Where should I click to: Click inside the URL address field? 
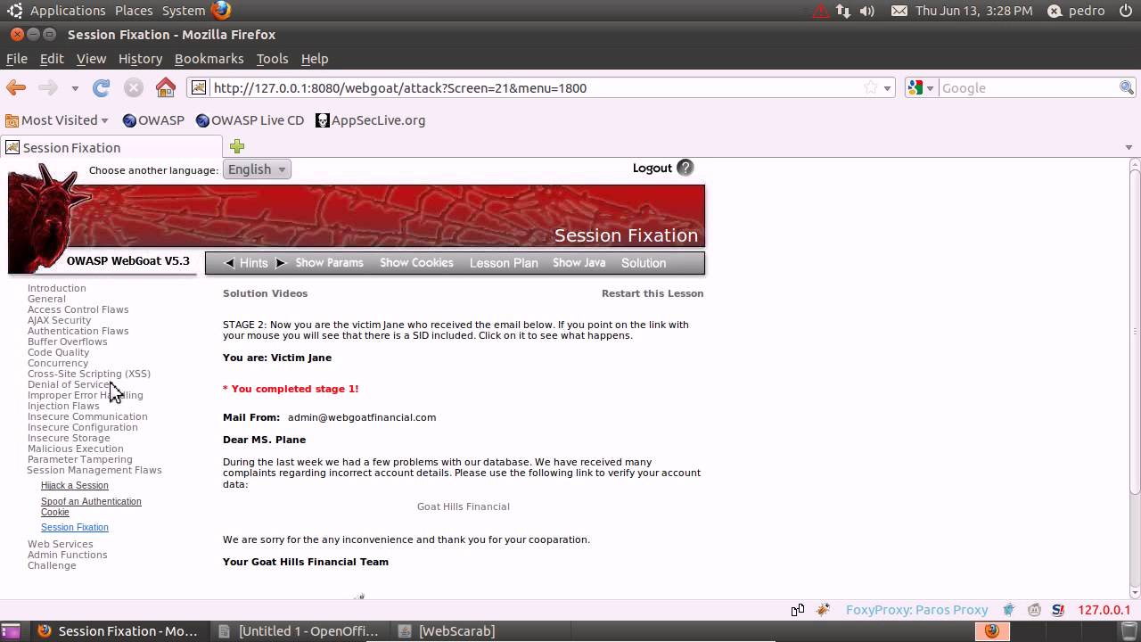535,87
